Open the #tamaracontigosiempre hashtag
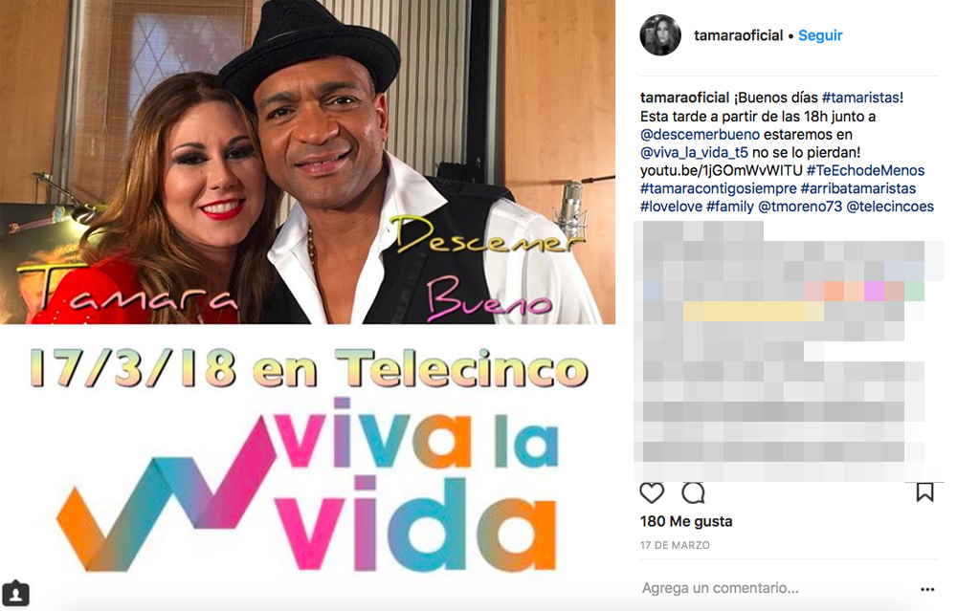 coord(719,188)
